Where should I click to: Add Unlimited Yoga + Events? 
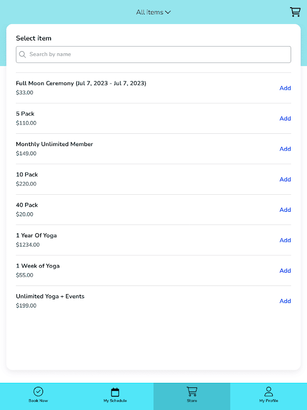[x=285, y=301]
